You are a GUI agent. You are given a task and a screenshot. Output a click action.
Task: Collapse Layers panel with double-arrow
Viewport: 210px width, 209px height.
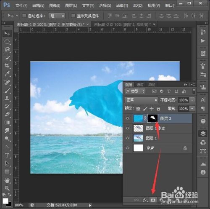pyautogui.click(x=186, y=85)
